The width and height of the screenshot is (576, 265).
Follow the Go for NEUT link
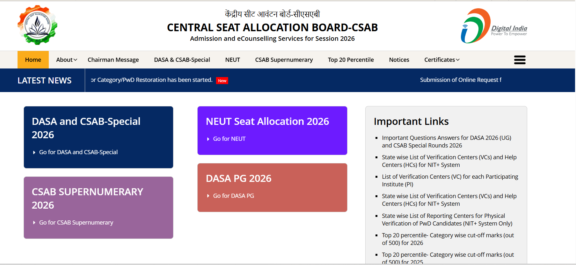229,139
